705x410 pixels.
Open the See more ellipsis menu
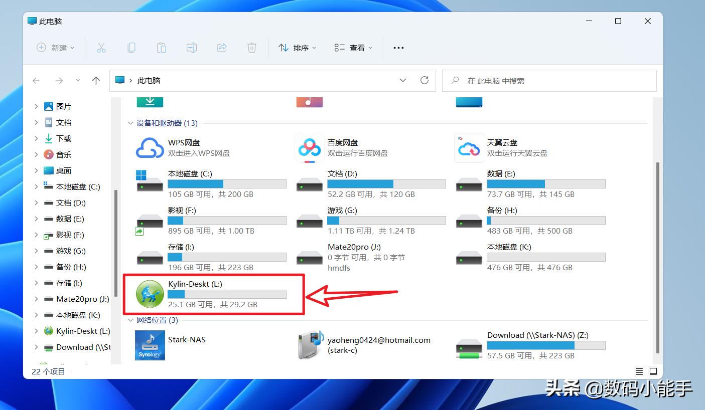(398, 47)
